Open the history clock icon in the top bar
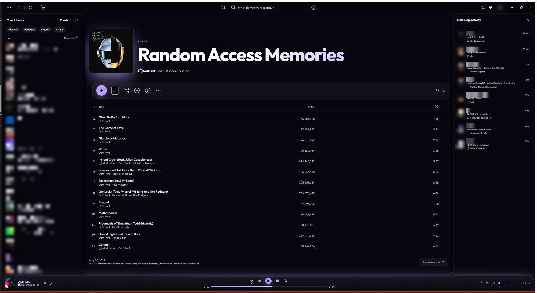The image size is (537, 293). tap(30, 7)
